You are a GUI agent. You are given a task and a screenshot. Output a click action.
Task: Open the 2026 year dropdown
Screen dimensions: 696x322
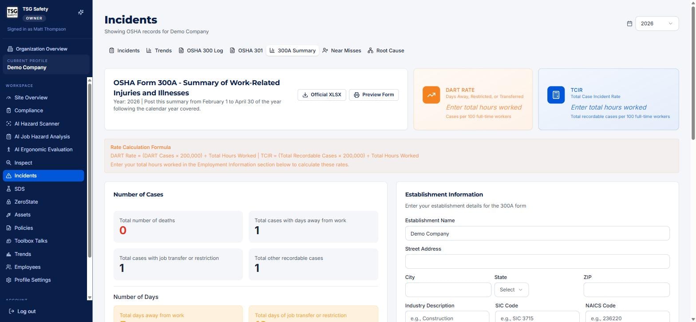(x=657, y=24)
